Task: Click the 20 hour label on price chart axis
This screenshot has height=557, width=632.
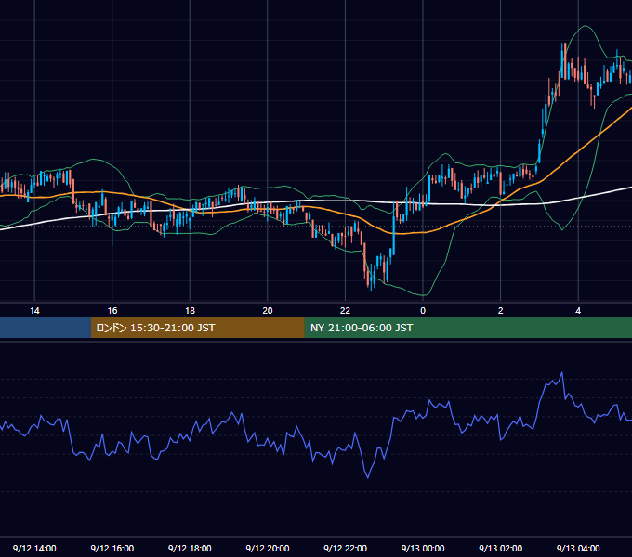Action: [x=268, y=311]
